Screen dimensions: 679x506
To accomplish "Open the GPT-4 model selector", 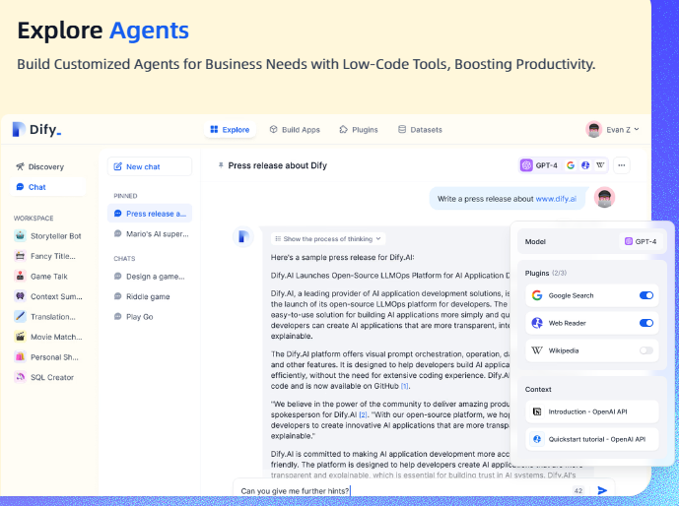I will click(x=539, y=165).
